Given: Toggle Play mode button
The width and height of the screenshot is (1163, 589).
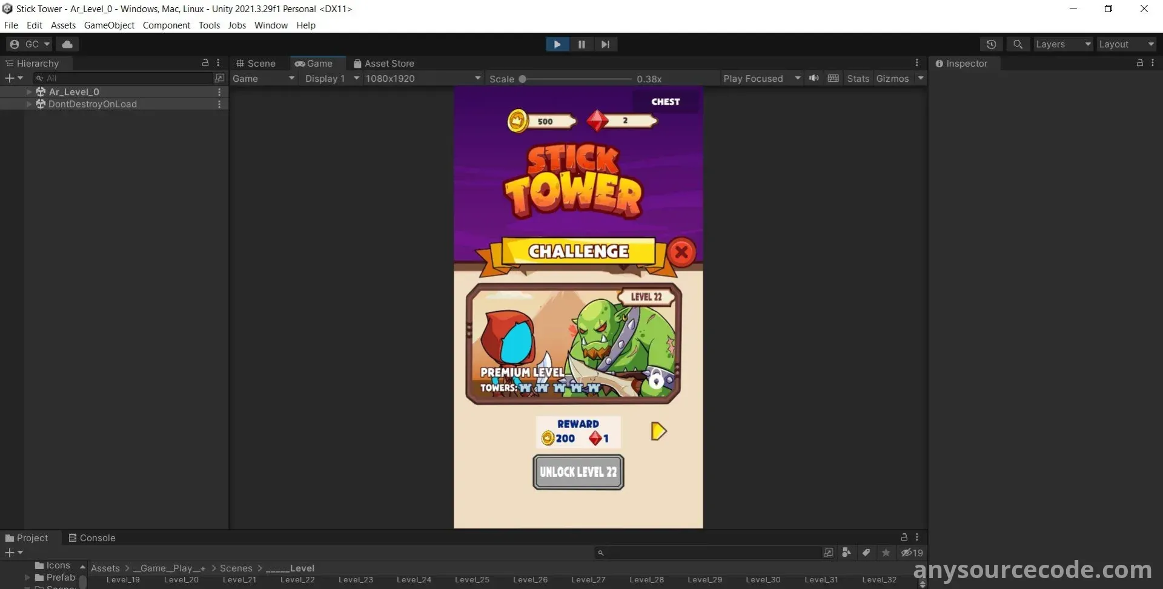Looking at the screenshot, I should [x=557, y=44].
